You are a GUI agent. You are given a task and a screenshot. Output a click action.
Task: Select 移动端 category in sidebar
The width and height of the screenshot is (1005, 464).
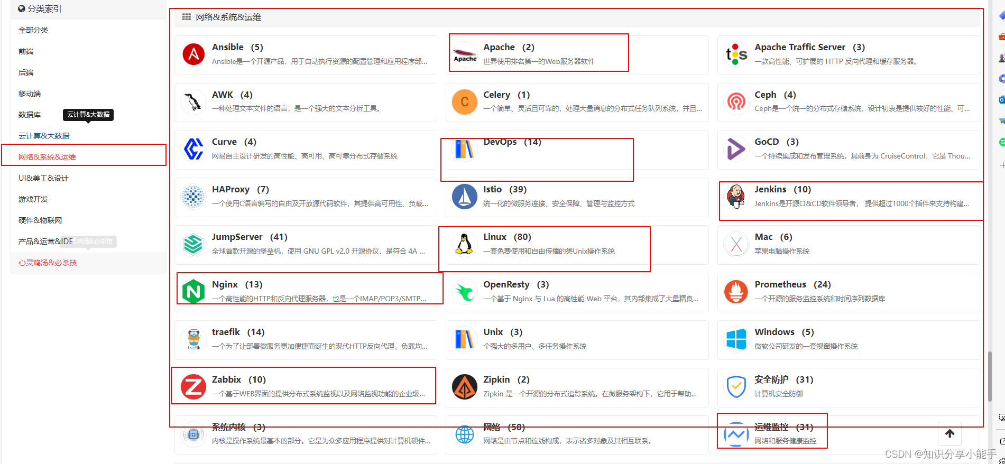[30, 94]
